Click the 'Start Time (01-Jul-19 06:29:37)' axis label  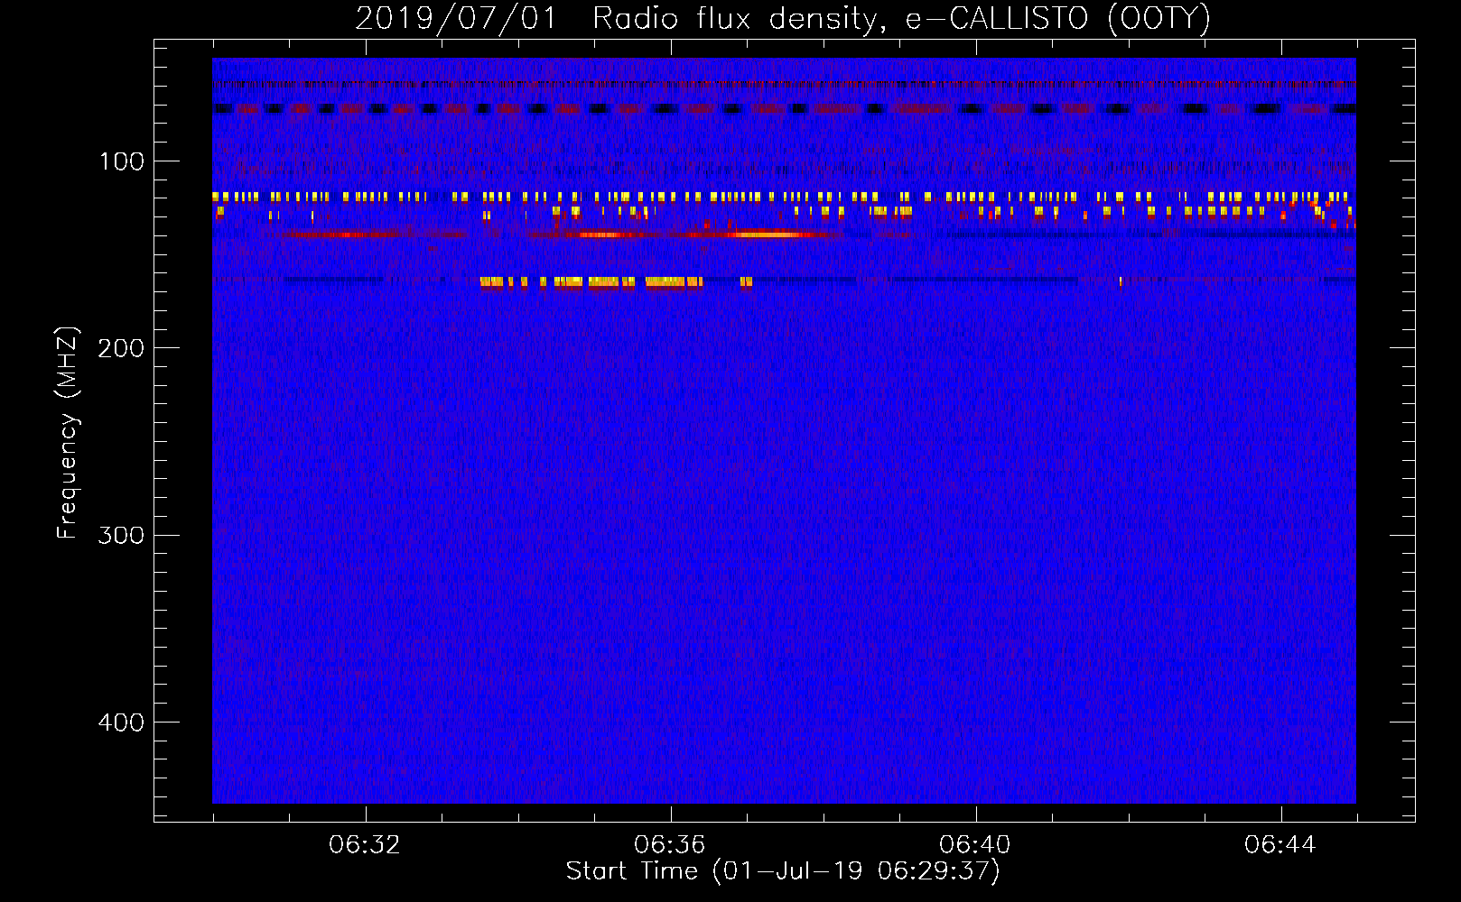pyautogui.click(x=783, y=871)
